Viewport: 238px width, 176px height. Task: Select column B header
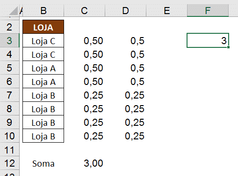(x=43, y=11)
